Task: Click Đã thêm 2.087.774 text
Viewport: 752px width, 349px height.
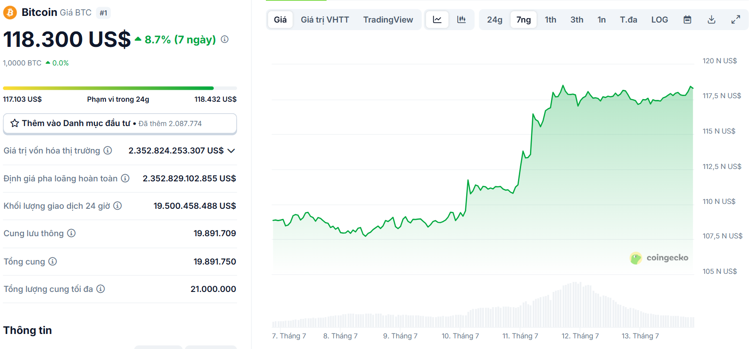Action: (x=170, y=123)
